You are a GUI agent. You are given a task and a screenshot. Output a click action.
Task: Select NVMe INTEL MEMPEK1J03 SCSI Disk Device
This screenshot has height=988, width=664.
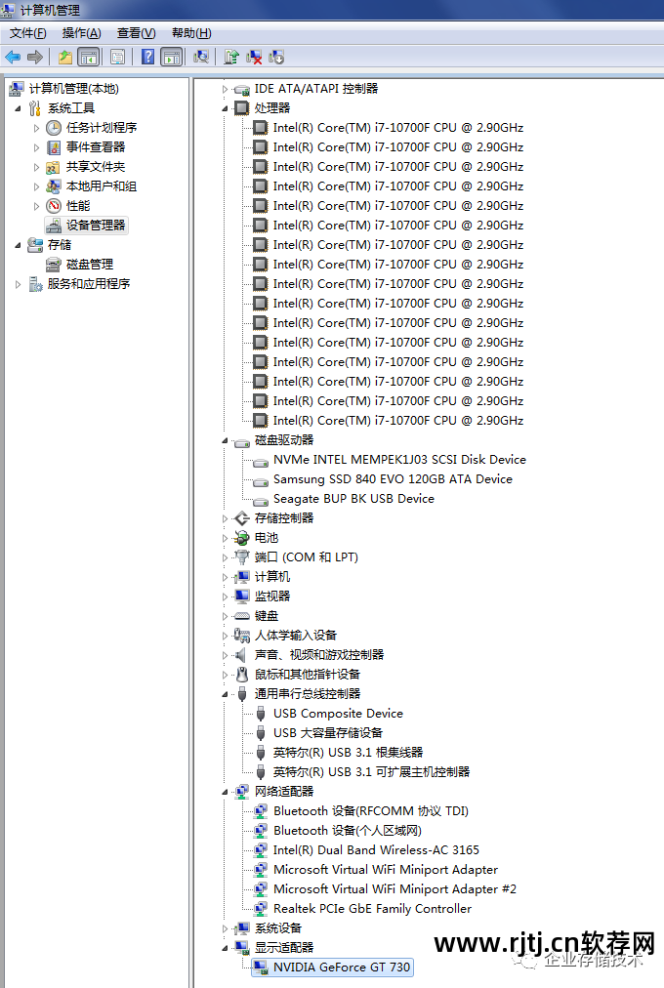coord(399,460)
